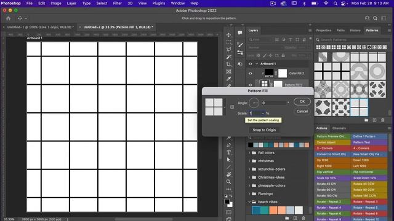Screen dimensions: 394x221
Task: Select the Lasso tool
Action: point(228,49)
